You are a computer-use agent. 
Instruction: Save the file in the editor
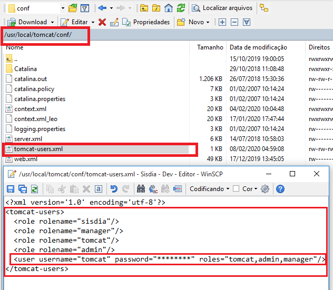tap(11, 189)
